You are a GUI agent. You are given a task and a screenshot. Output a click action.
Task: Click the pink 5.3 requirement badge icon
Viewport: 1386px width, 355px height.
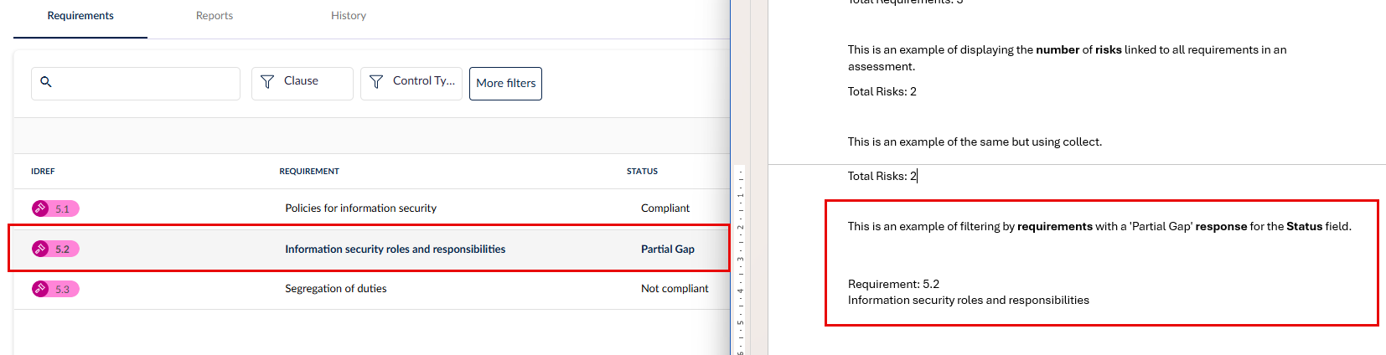41,289
